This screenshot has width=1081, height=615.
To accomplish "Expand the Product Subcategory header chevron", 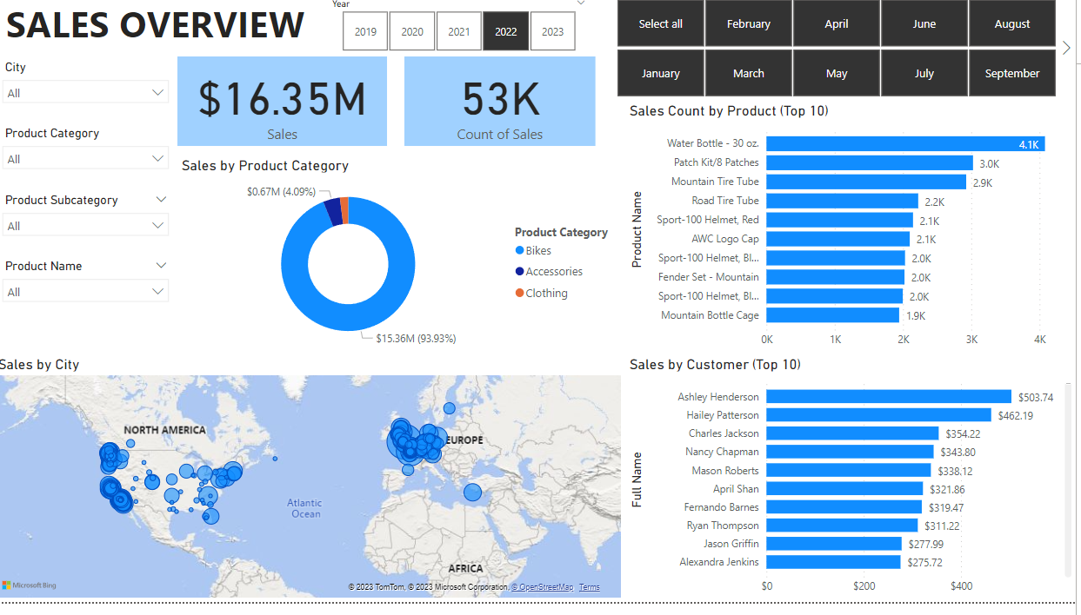I will pyautogui.click(x=161, y=200).
